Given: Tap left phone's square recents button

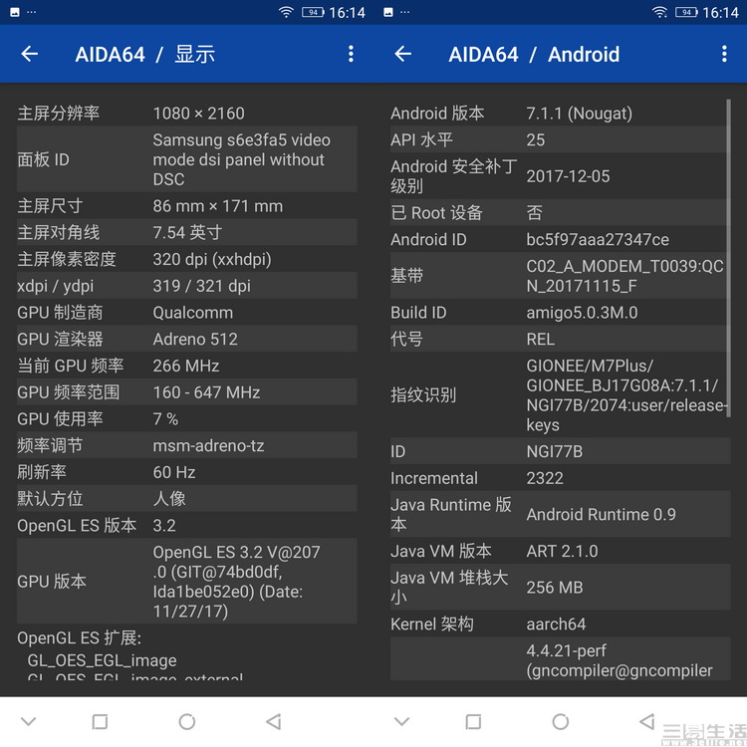Looking at the screenshot, I should [100, 722].
